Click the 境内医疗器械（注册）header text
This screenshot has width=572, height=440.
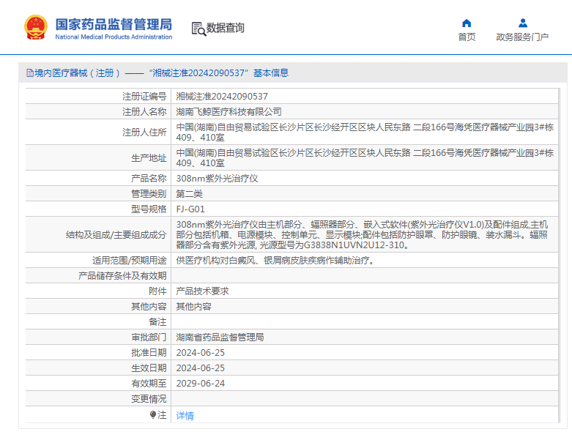[77, 73]
